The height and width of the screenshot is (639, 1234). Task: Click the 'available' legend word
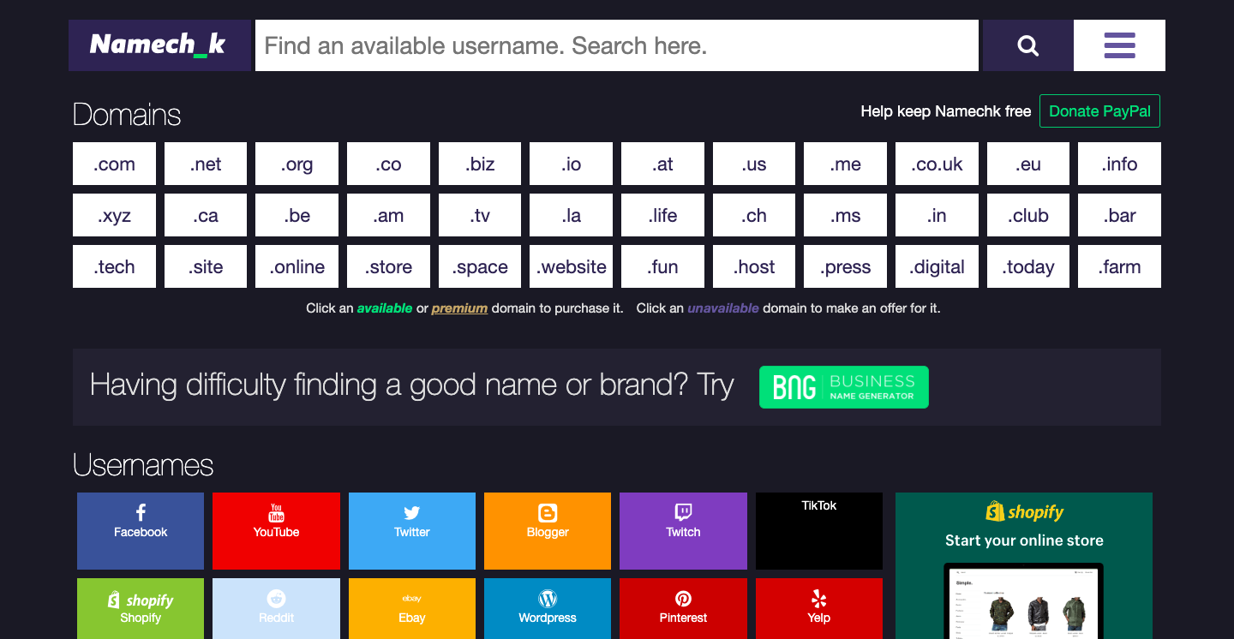(x=385, y=308)
